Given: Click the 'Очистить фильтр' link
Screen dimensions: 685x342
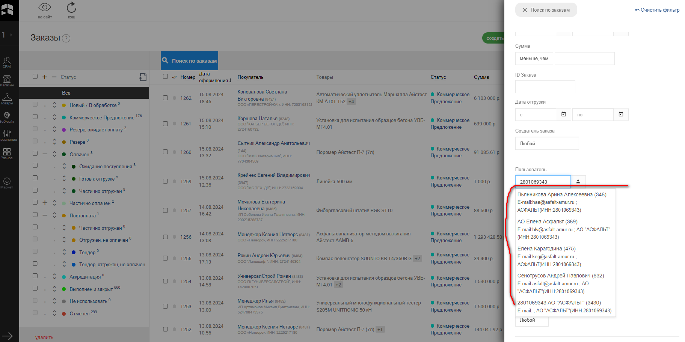Looking at the screenshot, I should [657, 10].
